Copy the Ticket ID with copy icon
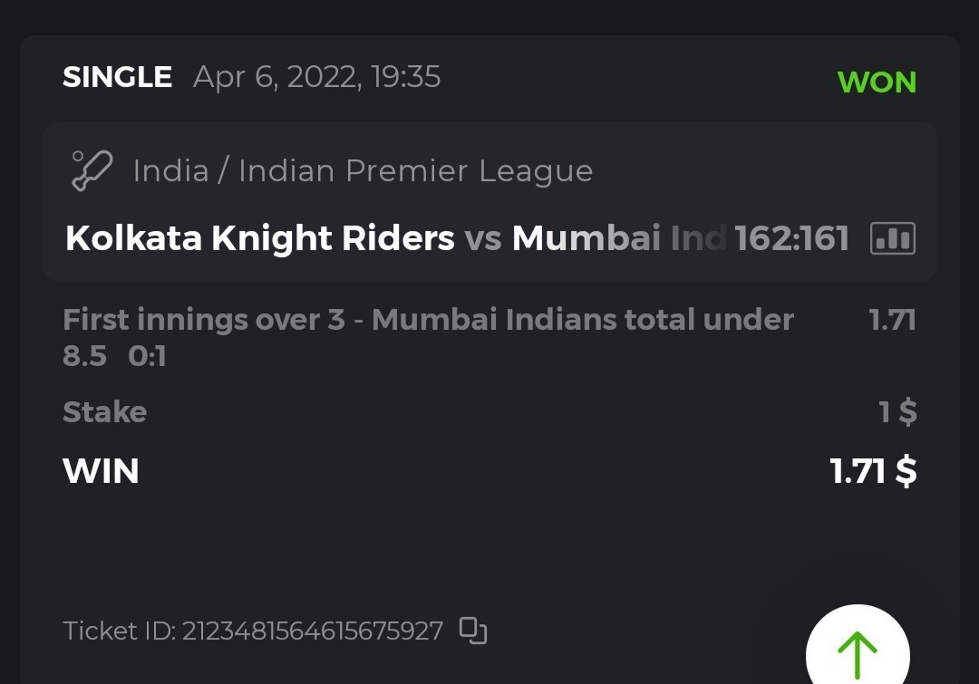 pyautogui.click(x=473, y=630)
